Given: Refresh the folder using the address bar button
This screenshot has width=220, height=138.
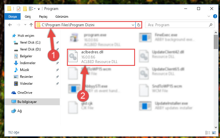Looking at the screenshot, I should 139,25.
